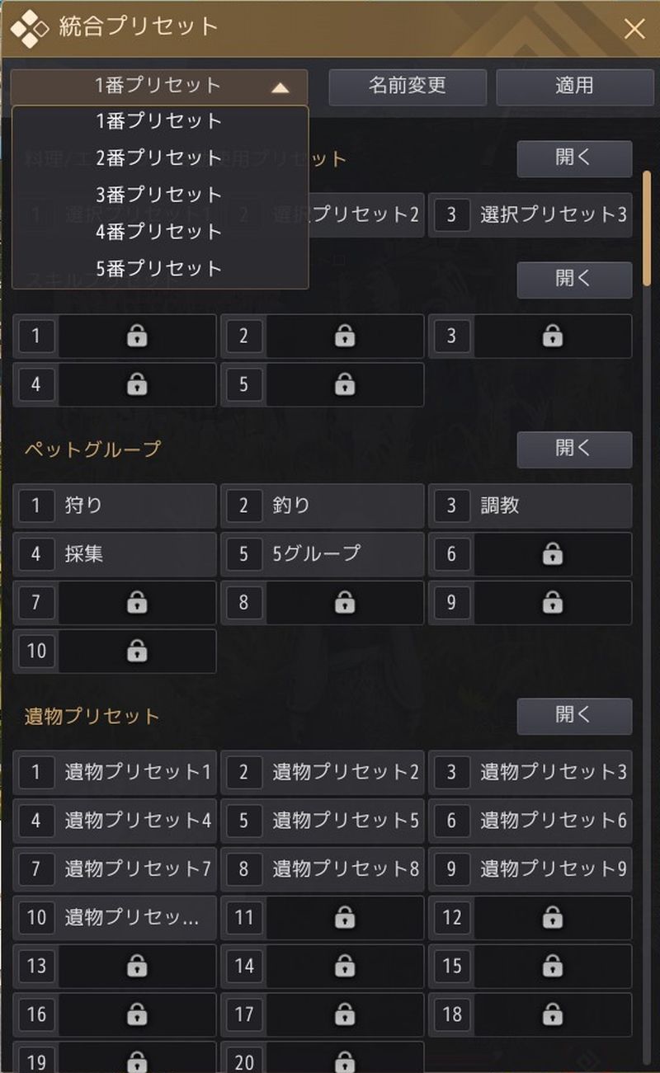Image resolution: width=660 pixels, height=1073 pixels.
Task: Click the lock icon on skill preset slot 5
Action: (x=345, y=384)
